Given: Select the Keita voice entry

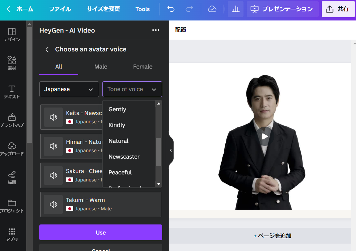Looking at the screenshot, I should pos(72,117).
